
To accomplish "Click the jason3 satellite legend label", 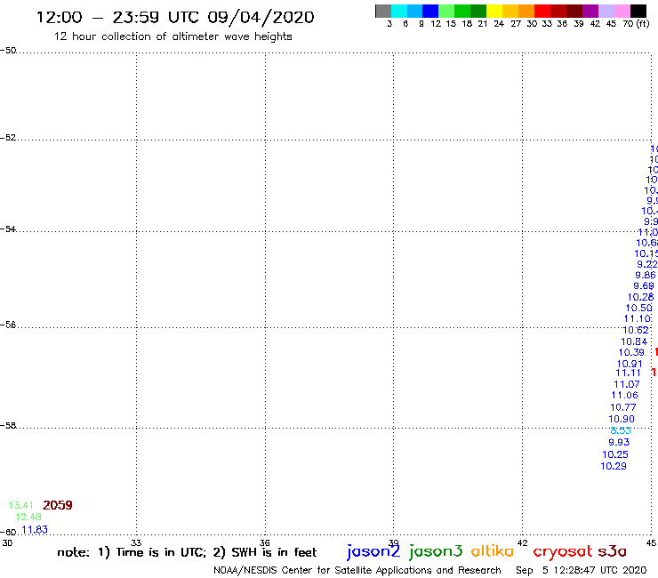I will (436, 552).
